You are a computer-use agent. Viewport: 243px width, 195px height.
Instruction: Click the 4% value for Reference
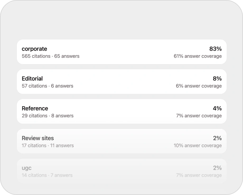[218, 108]
